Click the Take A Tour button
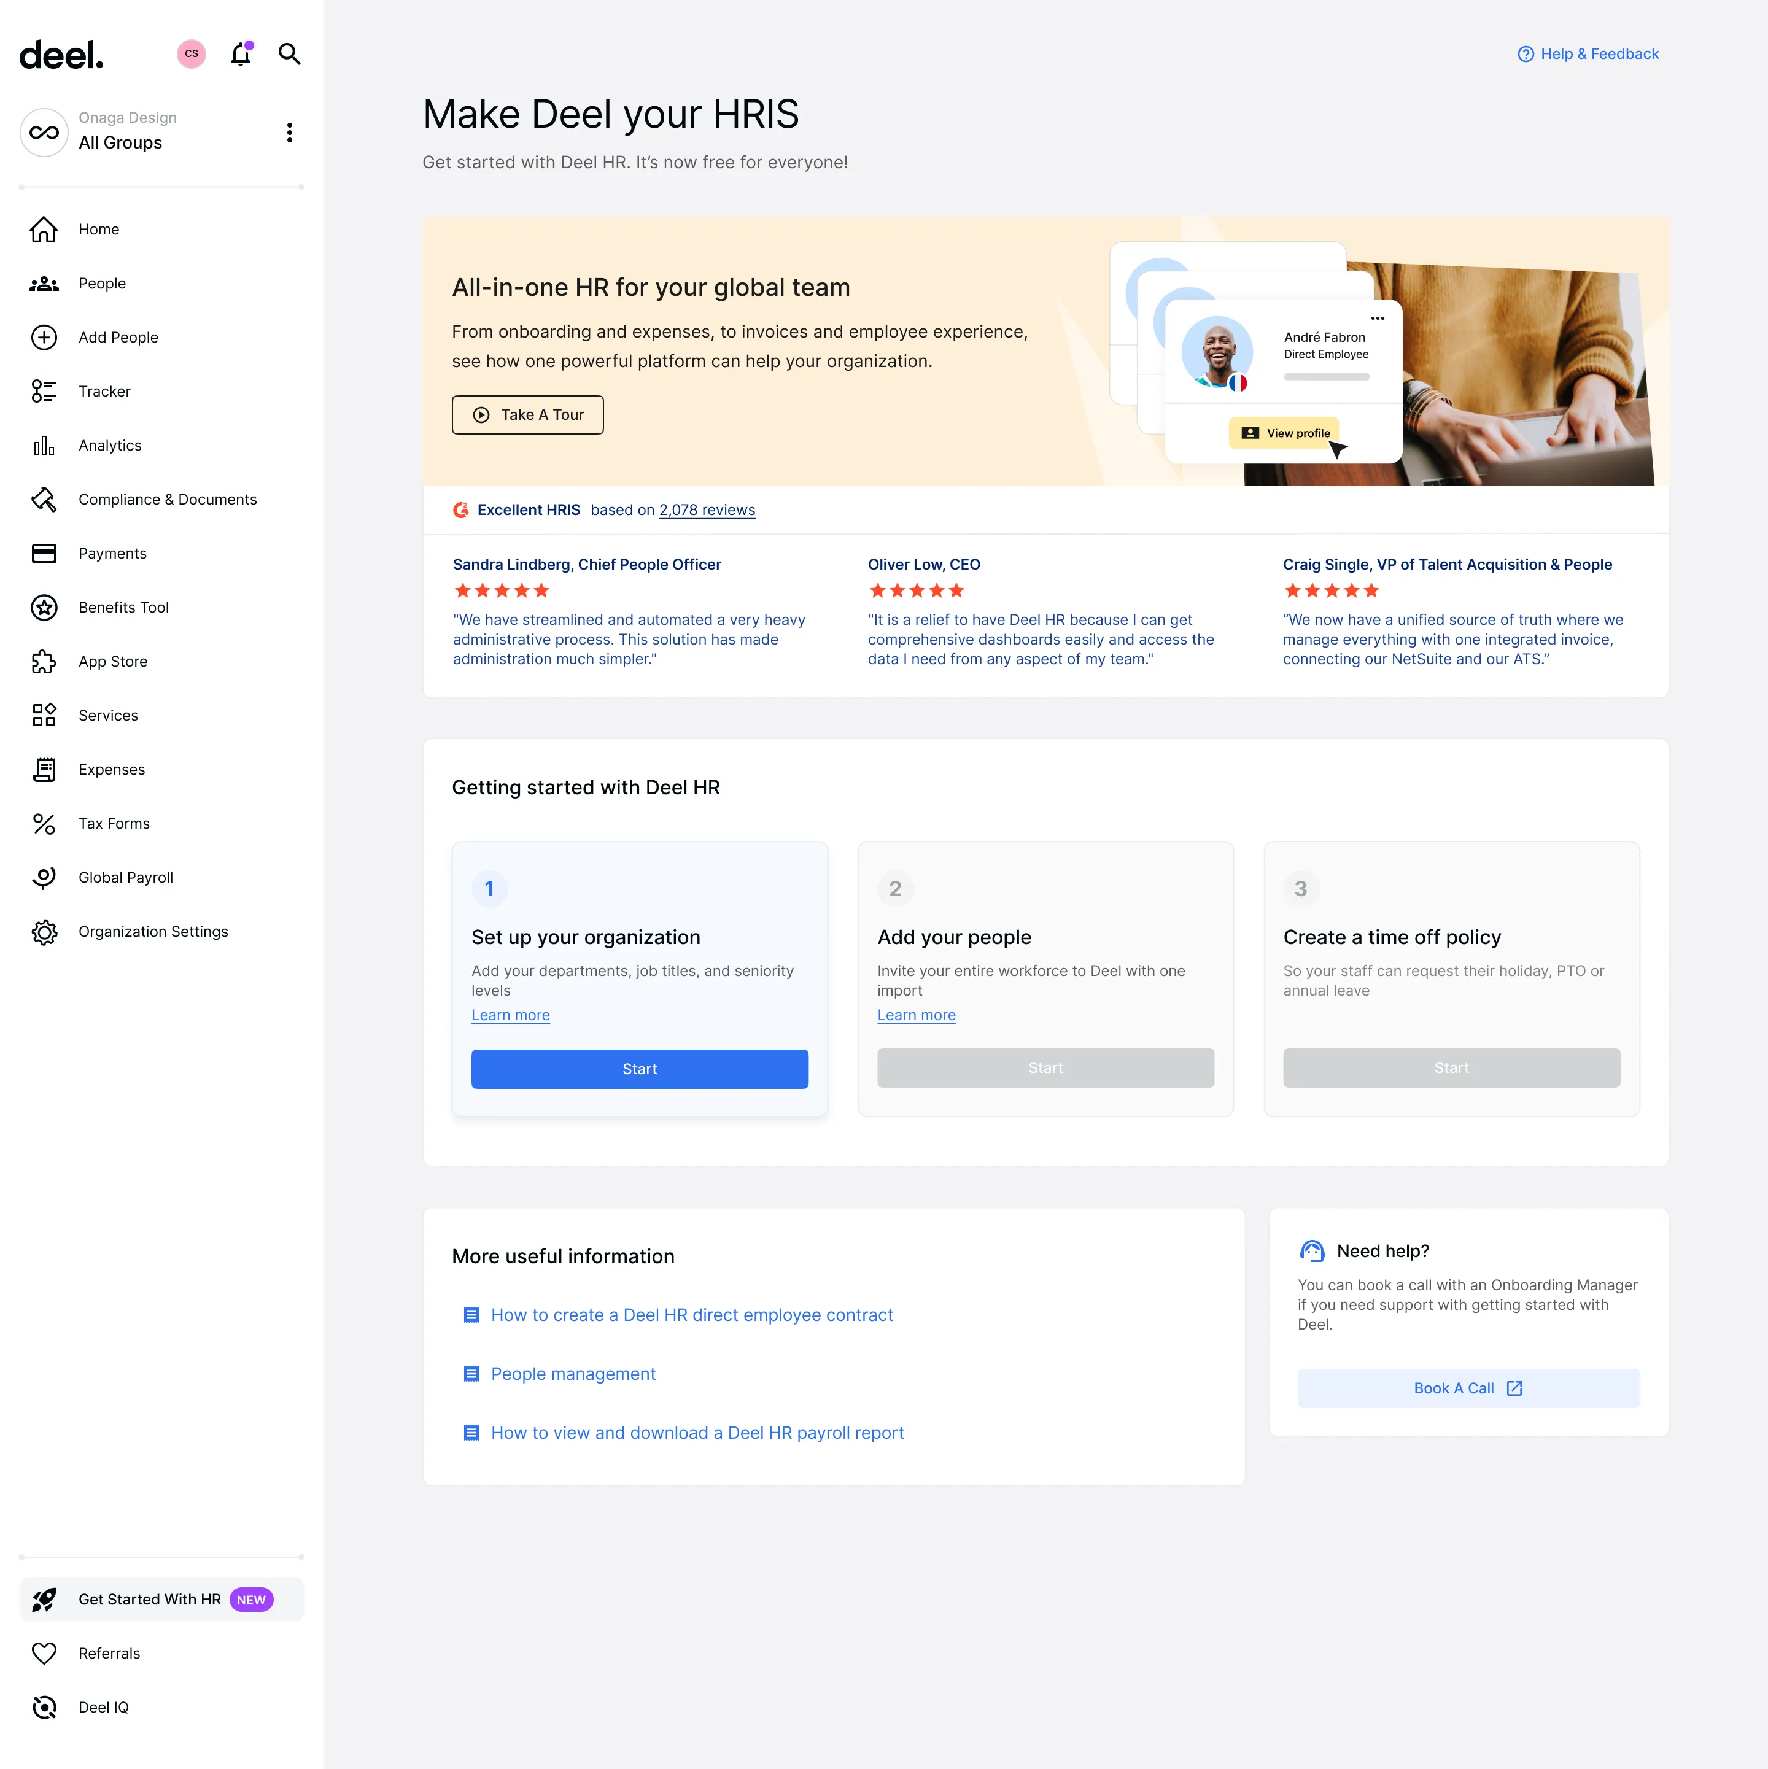Screen dimensions: 1768x1769 point(527,415)
